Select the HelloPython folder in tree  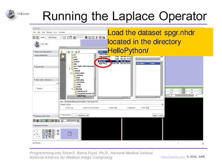[x=81, y=96]
